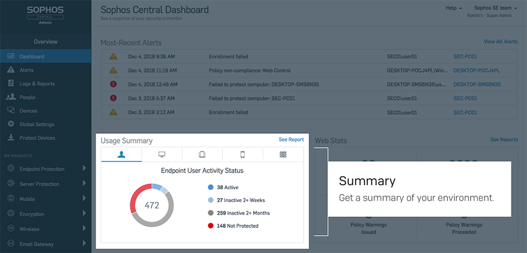Click the Mobile product icon
This screenshot has height=253, width=527.
tap(11, 199)
